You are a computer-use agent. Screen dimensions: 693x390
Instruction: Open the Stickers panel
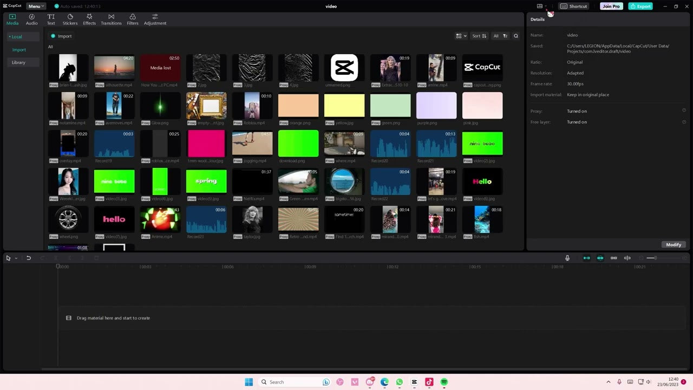pyautogui.click(x=70, y=19)
